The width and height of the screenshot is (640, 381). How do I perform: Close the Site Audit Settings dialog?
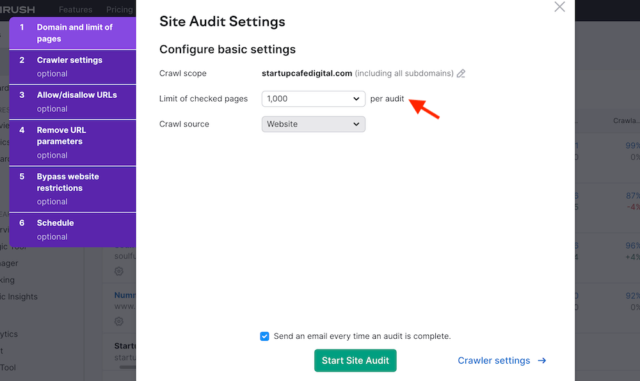[x=559, y=7]
